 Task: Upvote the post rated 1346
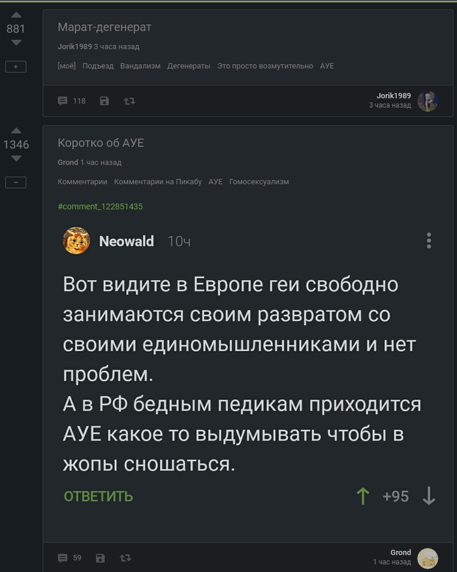pos(16,131)
